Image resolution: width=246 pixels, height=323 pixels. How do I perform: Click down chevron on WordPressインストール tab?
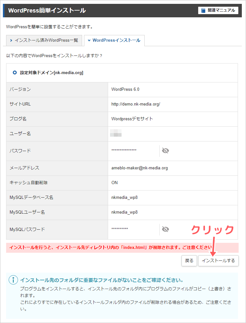point(89,40)
